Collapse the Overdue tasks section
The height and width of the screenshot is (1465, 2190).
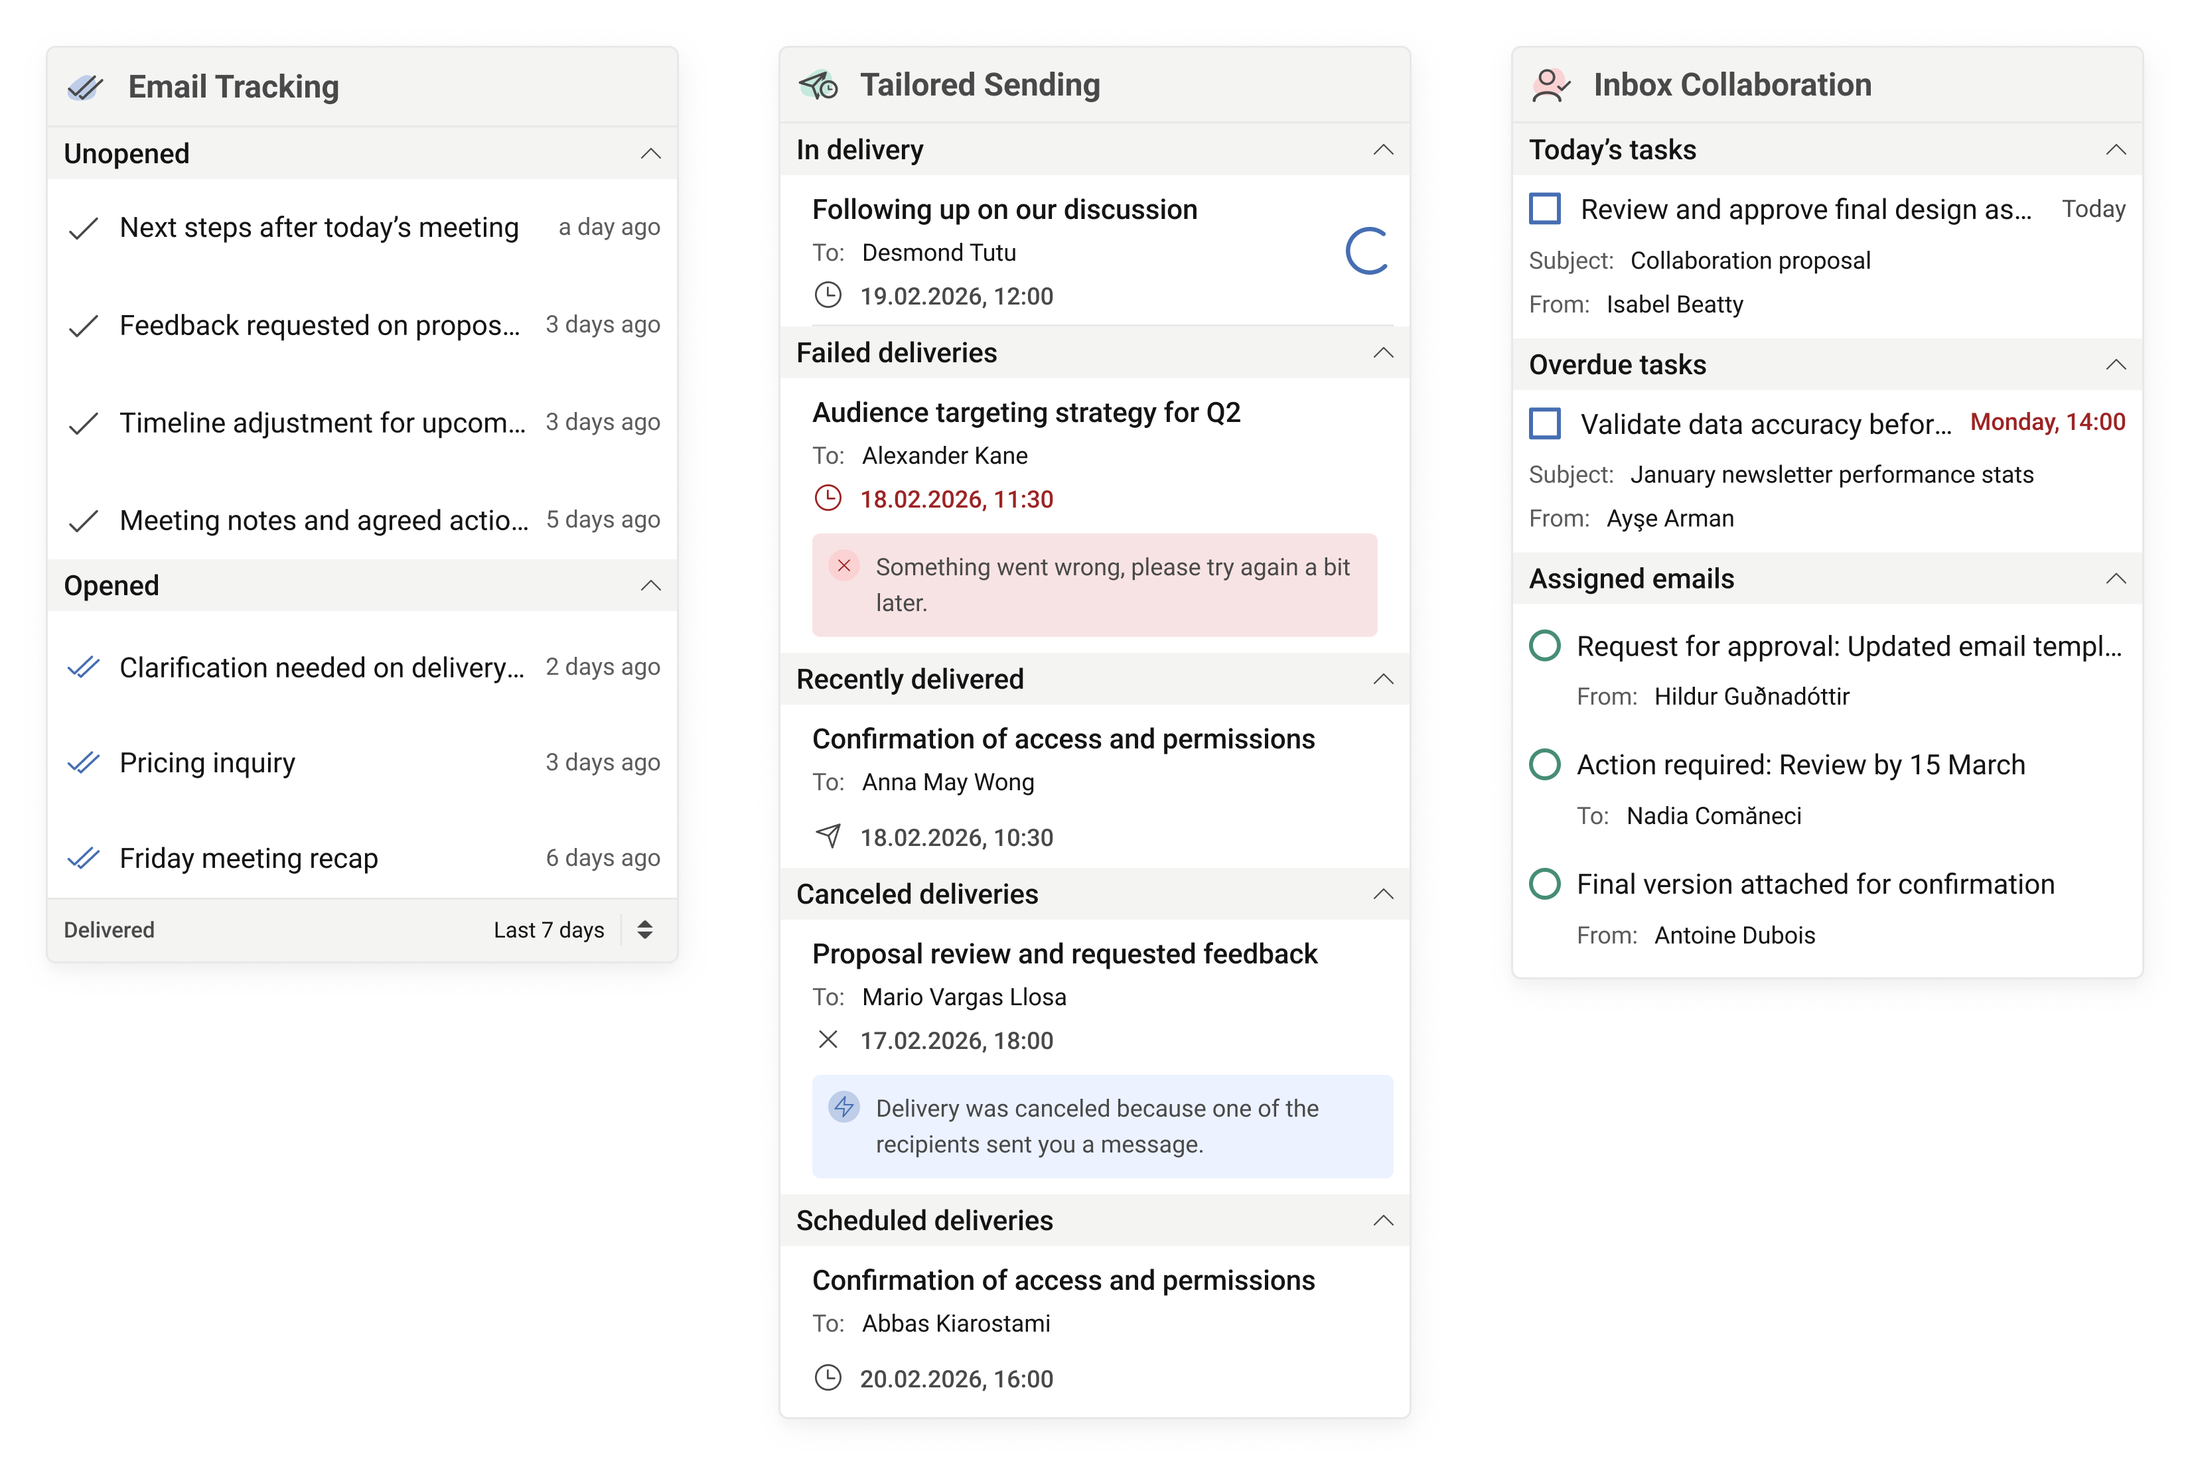point(2116,364)
